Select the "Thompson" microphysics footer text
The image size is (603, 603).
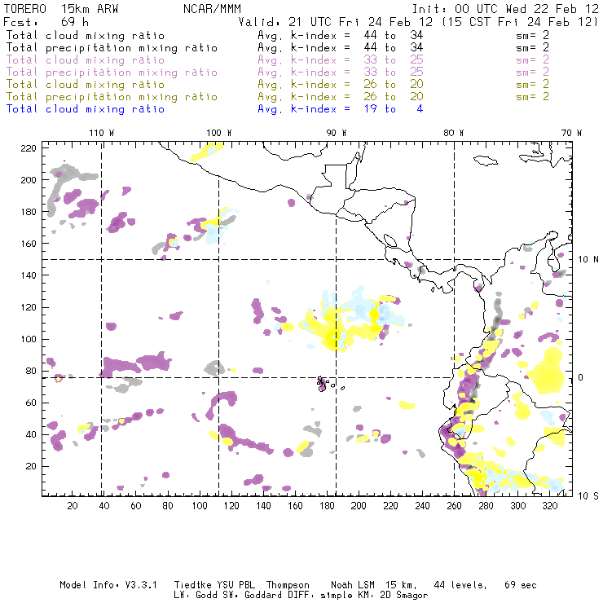click(288, 585)
